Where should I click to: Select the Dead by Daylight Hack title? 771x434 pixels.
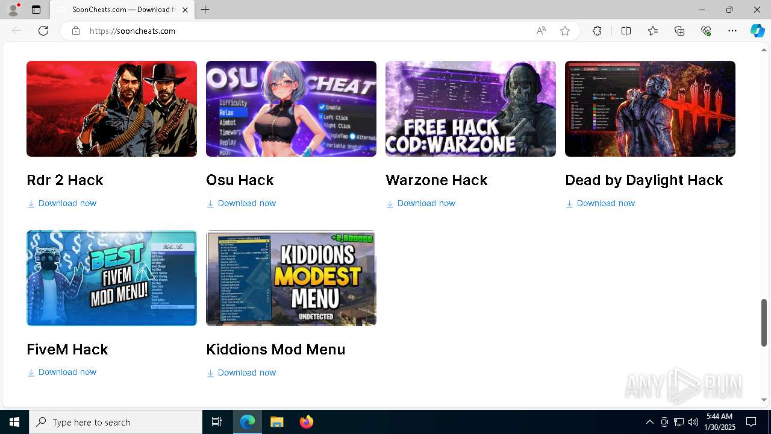click(x=644, y=180)
